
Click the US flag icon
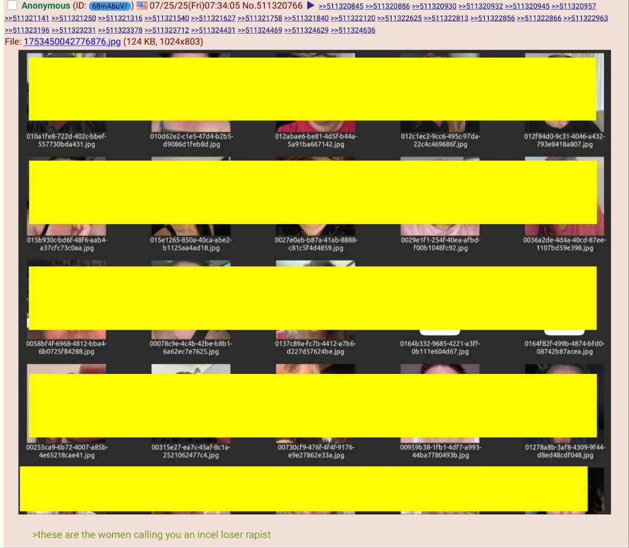tap(142, 6)
